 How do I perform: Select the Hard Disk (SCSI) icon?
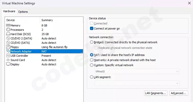[8, 34]
